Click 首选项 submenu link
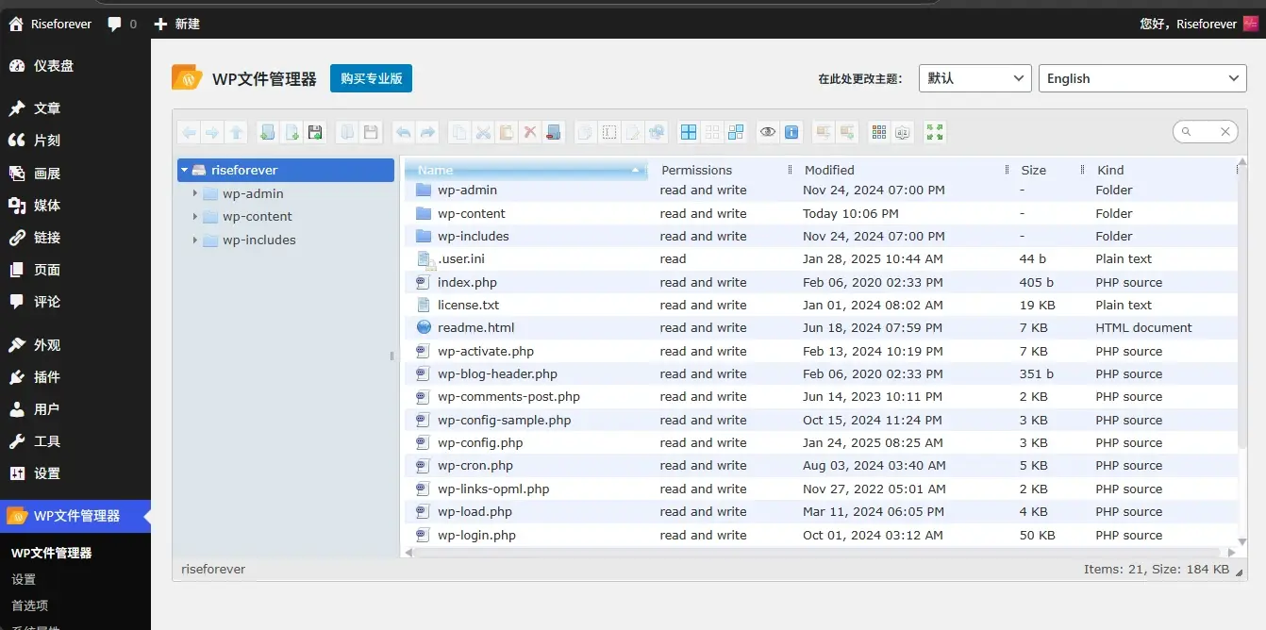The width and height of the screenshot is (1266, 630). point(29,605)
